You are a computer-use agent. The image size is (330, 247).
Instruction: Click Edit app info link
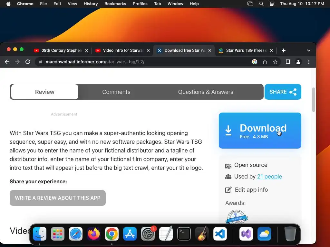(251, 190)
